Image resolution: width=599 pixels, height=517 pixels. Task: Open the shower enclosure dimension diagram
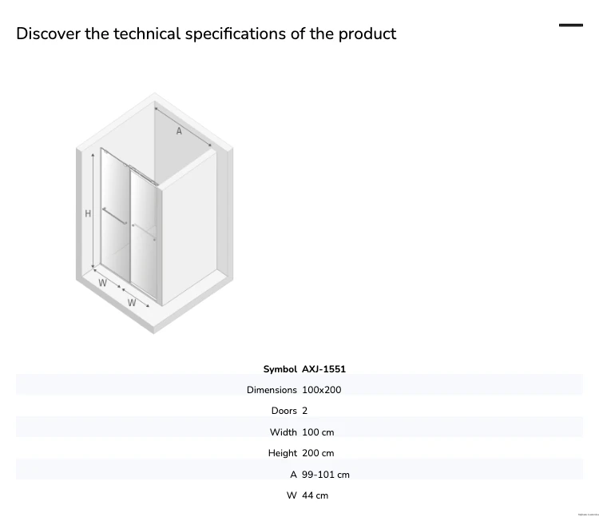[154, 213]
